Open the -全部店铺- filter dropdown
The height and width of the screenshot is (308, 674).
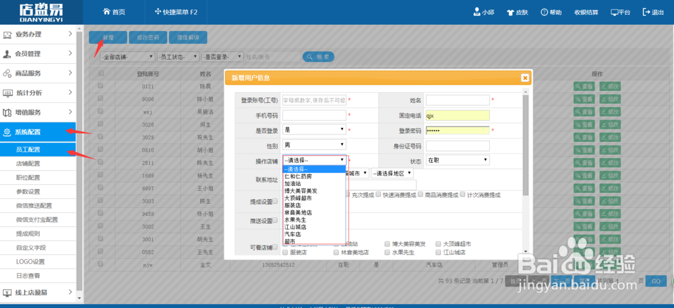tap(127, 56)
